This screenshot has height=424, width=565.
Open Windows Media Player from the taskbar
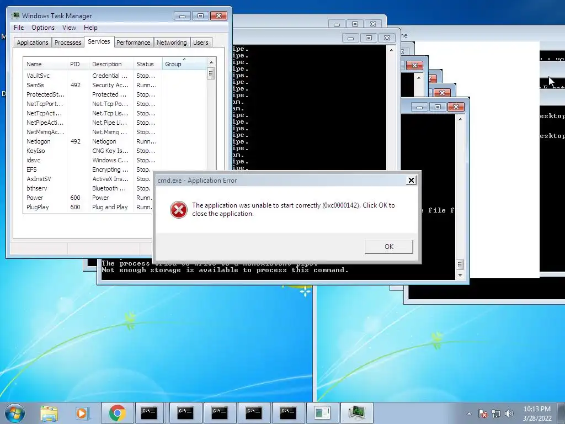click(82, 413)
